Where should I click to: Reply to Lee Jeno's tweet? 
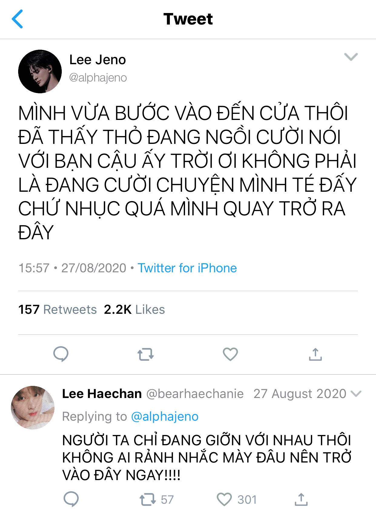click(61, 354)
